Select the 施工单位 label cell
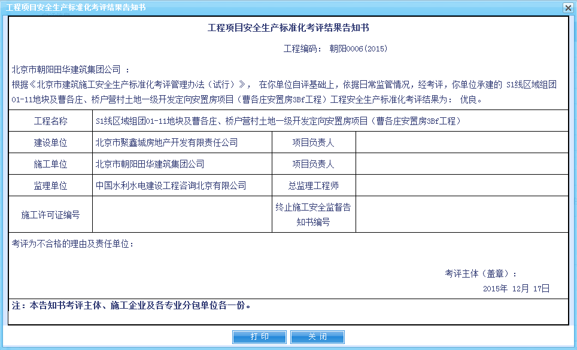This screenshot has width=577, height=350. (50, 164)
